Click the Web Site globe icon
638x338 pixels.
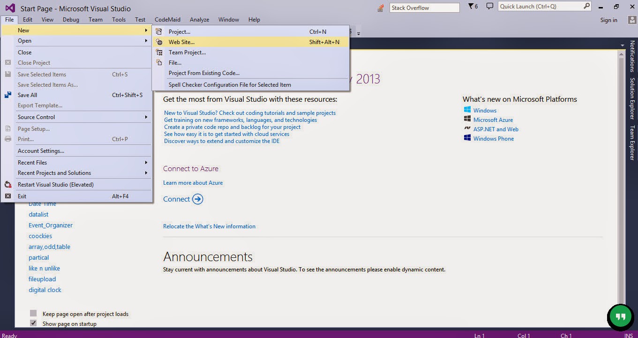point(159,42)
